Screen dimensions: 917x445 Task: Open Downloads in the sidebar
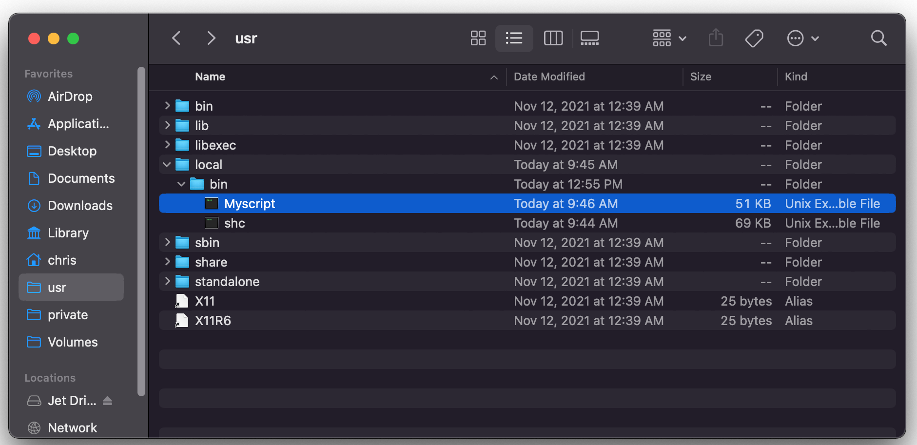coord(71,206)
